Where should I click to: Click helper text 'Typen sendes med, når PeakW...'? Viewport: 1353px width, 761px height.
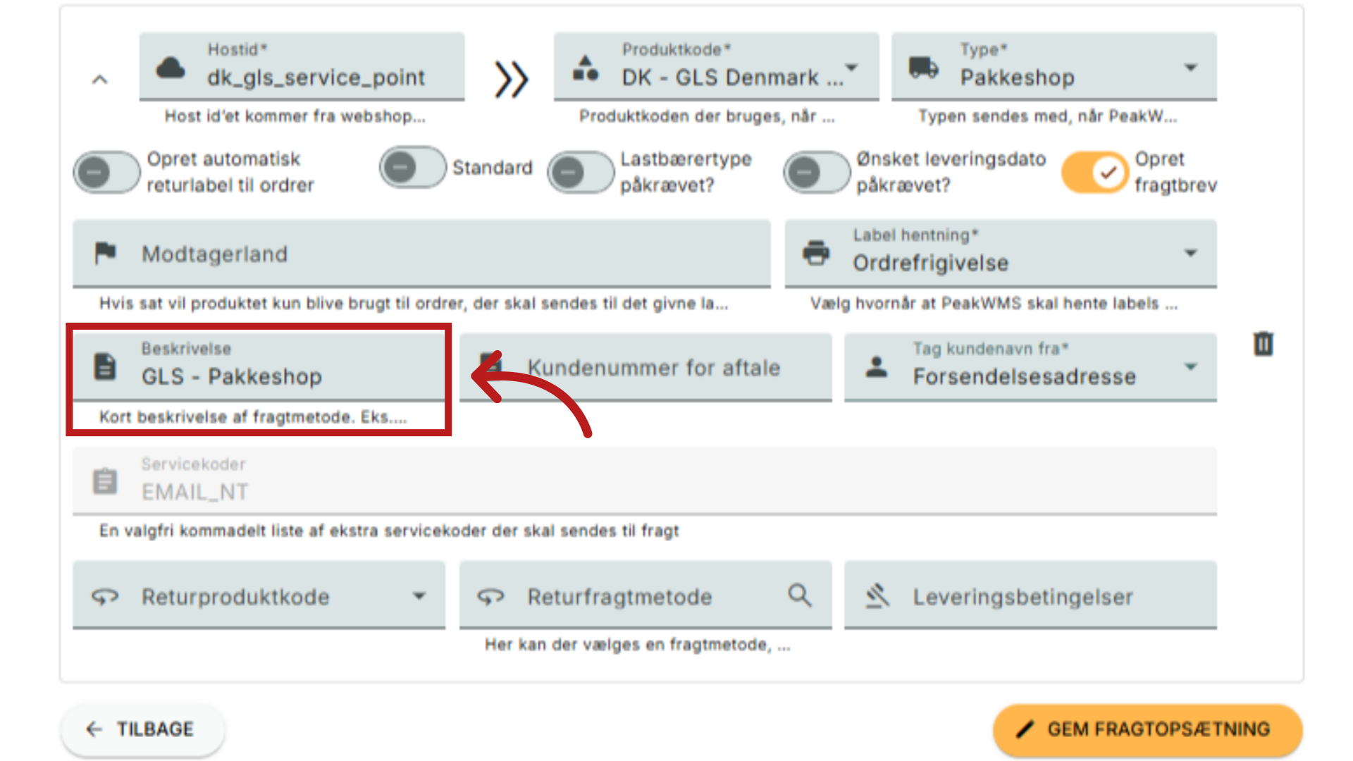1047,116
